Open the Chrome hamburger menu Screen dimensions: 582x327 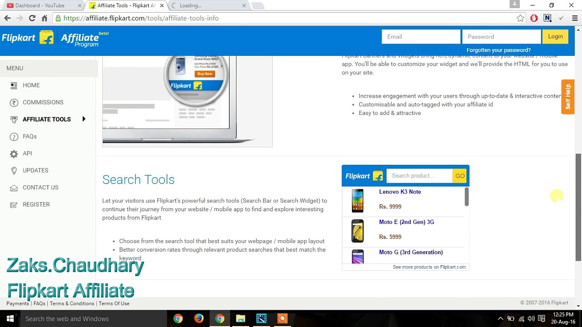click(575, 18)
